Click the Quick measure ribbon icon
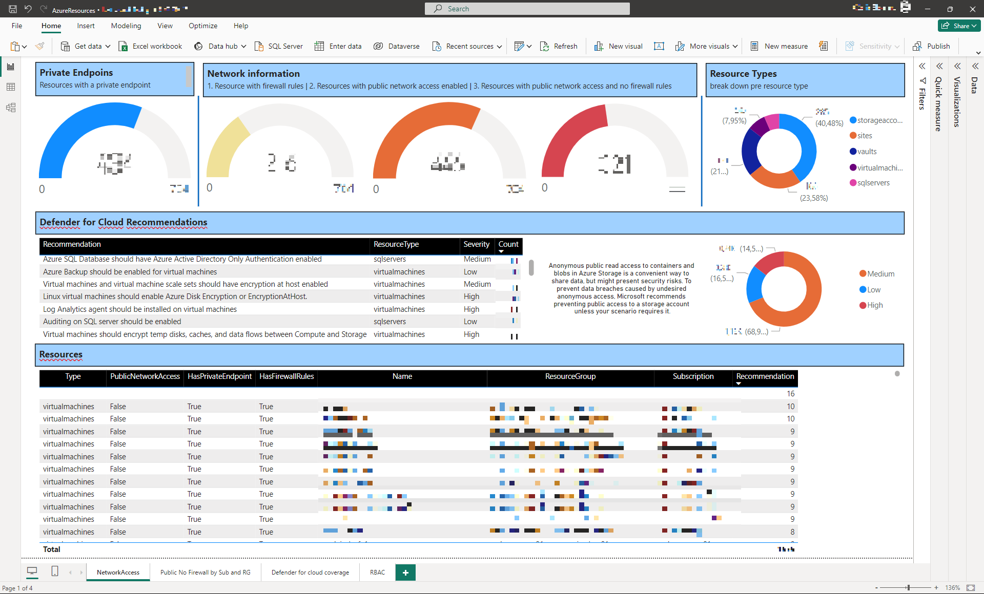Screen dimensions: 984x594 point(823,46)
